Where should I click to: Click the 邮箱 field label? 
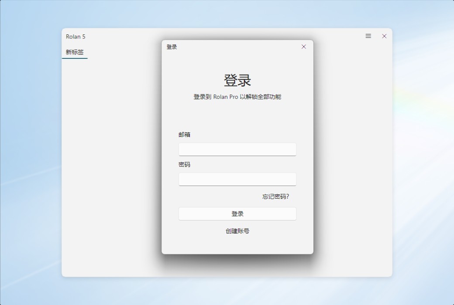pos(184,135)
